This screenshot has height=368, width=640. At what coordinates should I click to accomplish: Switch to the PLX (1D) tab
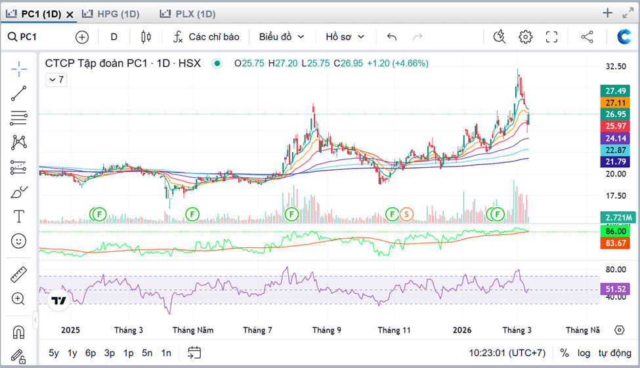(x=188, y=14)
